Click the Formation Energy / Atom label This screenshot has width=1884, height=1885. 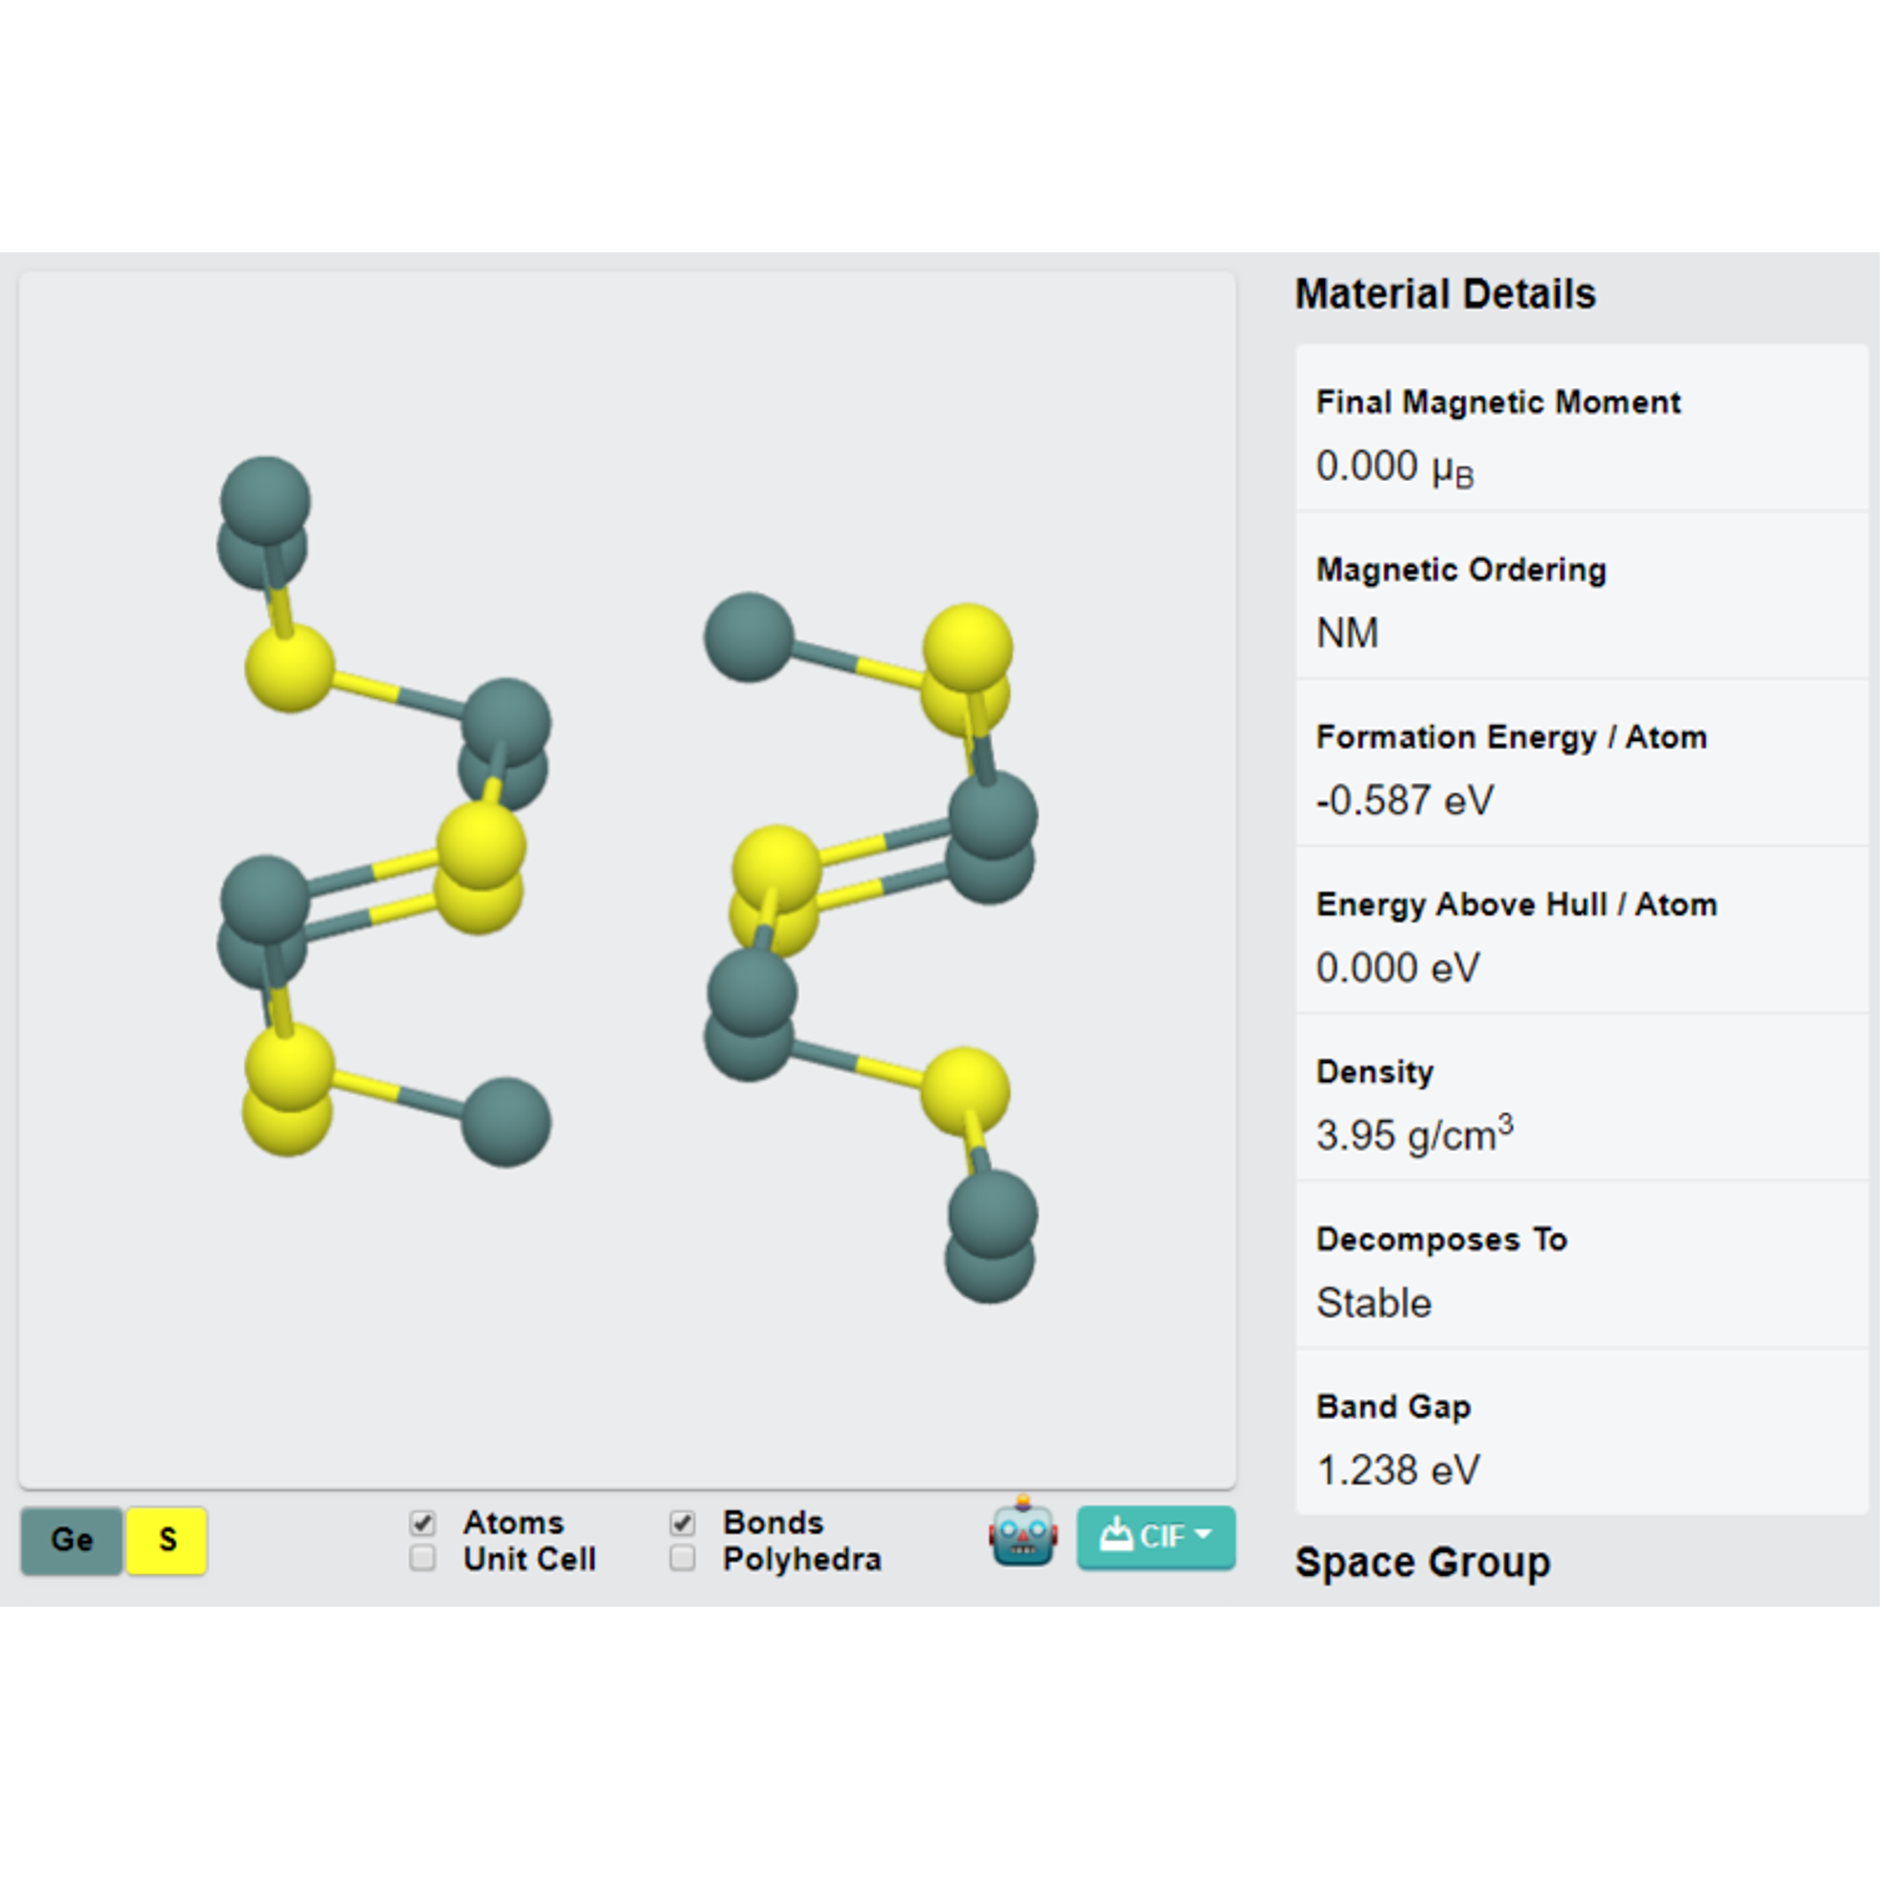[x=1512, y=737]
